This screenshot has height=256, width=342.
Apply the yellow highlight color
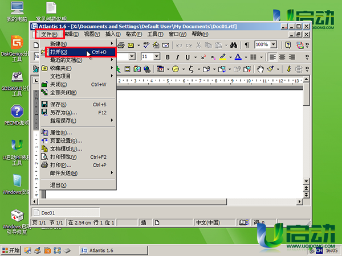click(223, 57)
